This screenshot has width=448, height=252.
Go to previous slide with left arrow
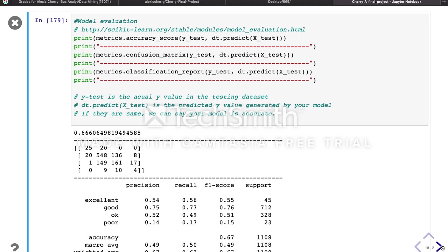(418, 247)
